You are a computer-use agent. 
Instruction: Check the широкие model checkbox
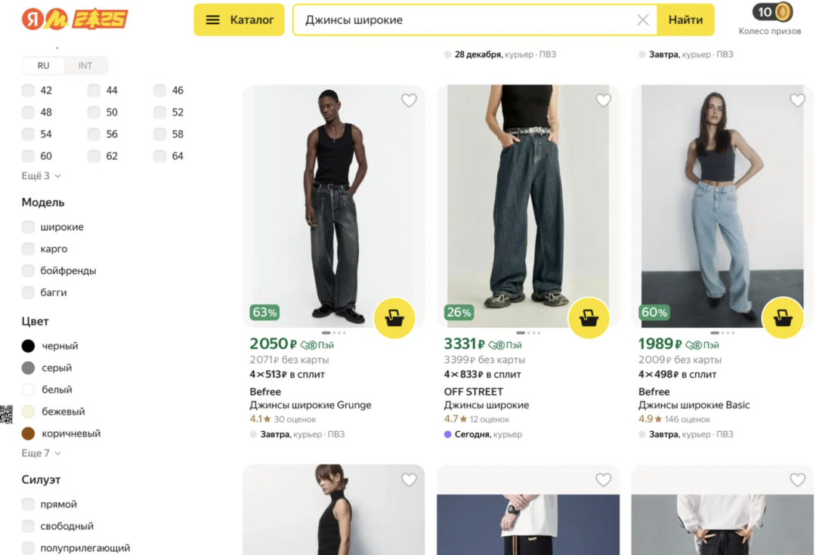[x=29, y=227]
